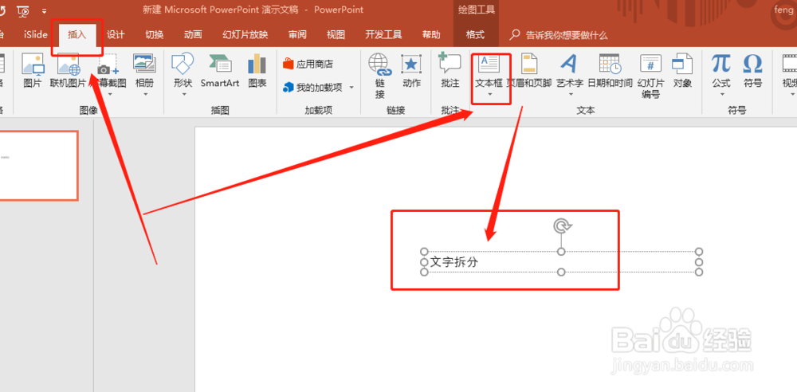Click start-from-beginning quick access icon
The image size is (797, 392).
tap(23, 10)
